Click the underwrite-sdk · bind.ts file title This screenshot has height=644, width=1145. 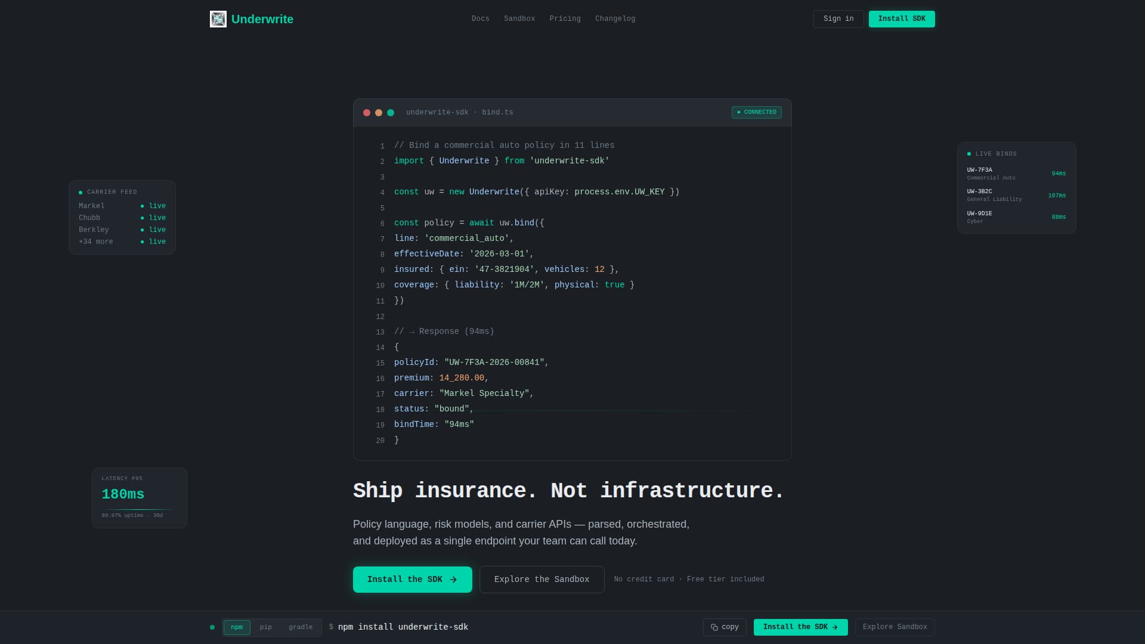(x=459, y=113)
